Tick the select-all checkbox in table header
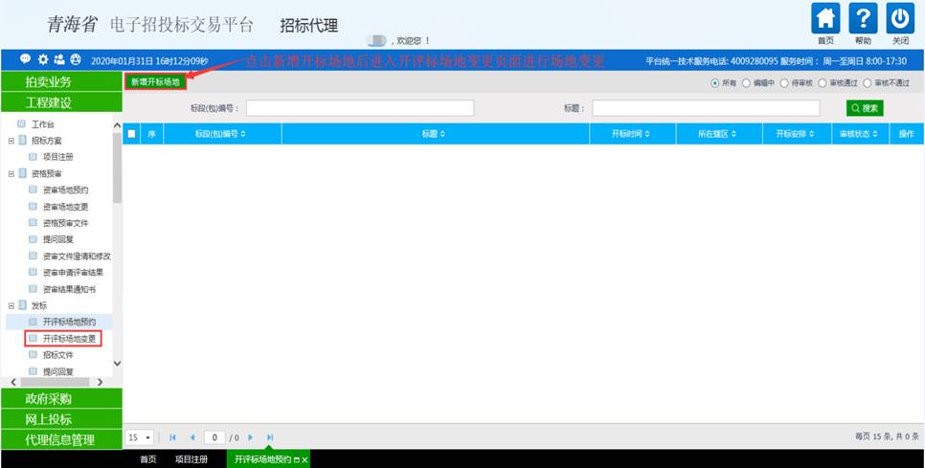This screenshot has height=468, width=925. (132, 134)
